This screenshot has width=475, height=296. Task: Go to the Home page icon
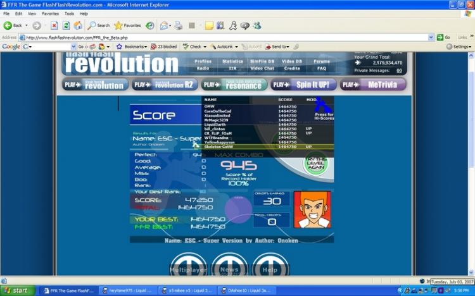[x=78, y=26]
